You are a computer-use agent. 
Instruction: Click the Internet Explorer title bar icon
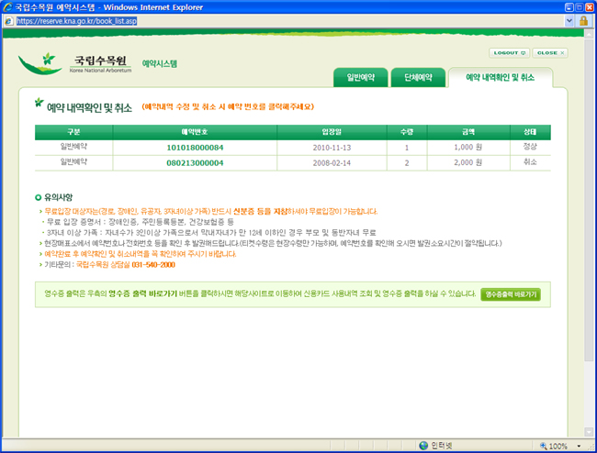tap(7, 6)
